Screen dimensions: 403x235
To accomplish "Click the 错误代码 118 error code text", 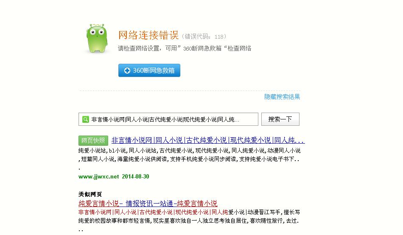I will click(x=204, y=37).
